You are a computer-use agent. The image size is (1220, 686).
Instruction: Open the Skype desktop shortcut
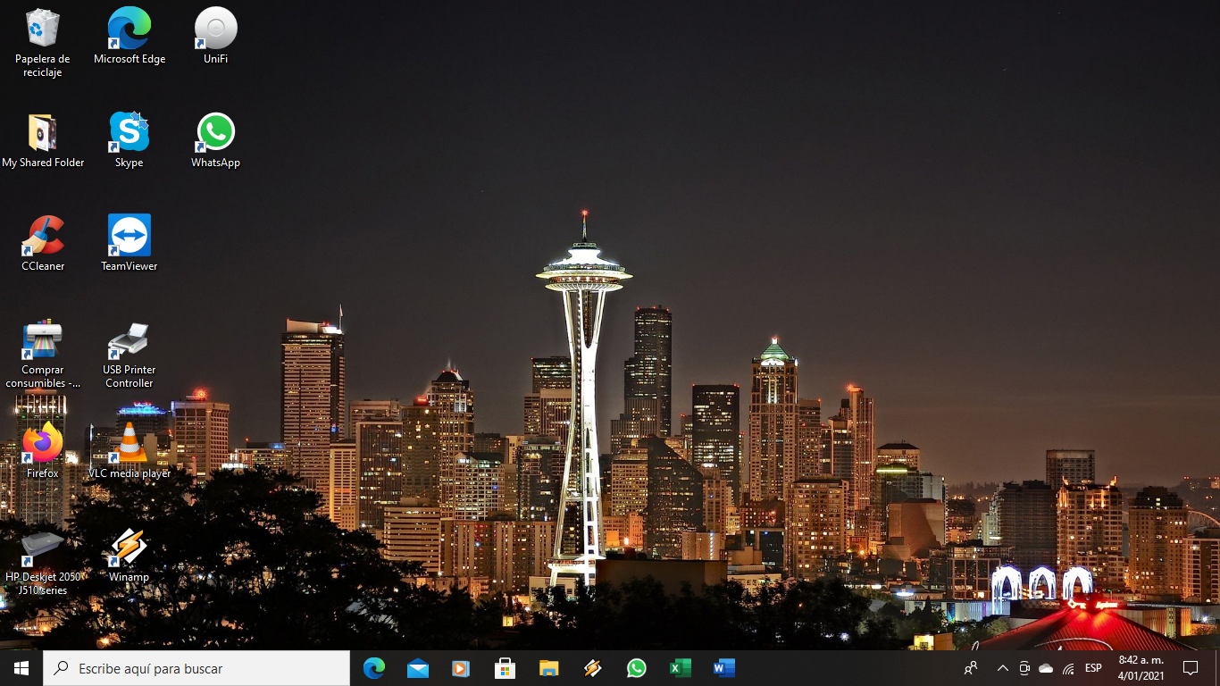pos(129,130)
